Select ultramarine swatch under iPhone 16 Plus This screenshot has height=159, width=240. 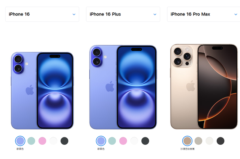(101, 141)
